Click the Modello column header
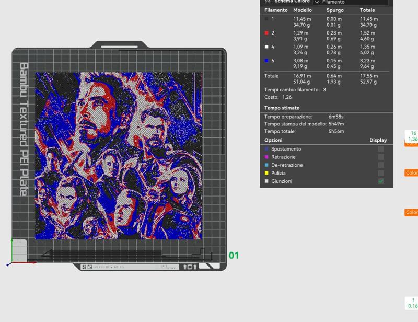Image resolution: width=418 pixels, height=322 pixels. 303,10
